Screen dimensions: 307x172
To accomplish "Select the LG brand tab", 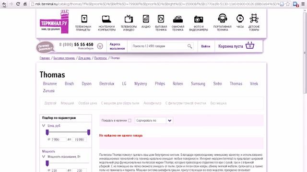I will pyautogui.click(x=124, y=84).
